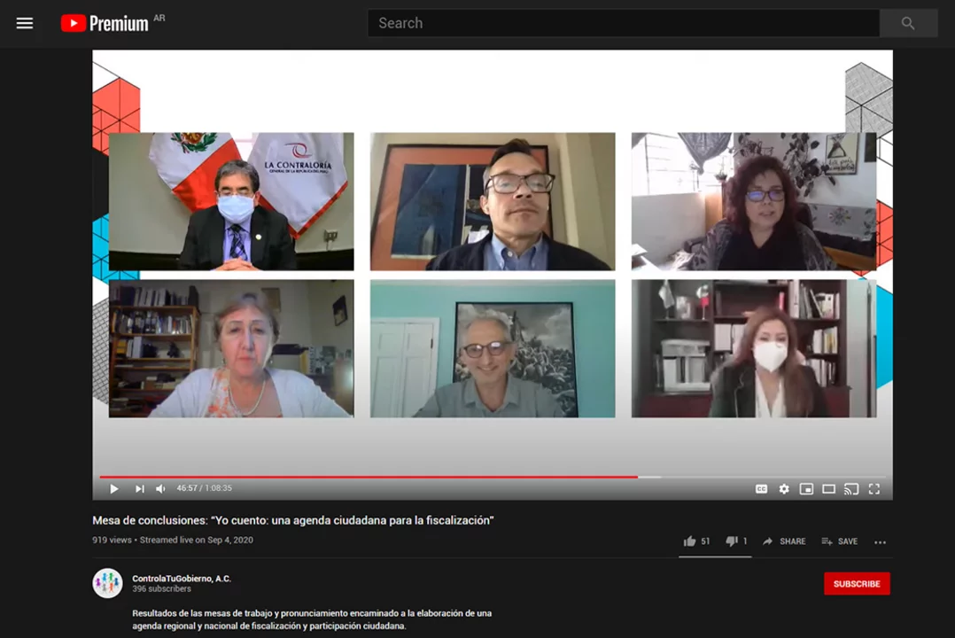Mute the video volume

[160, 488]
